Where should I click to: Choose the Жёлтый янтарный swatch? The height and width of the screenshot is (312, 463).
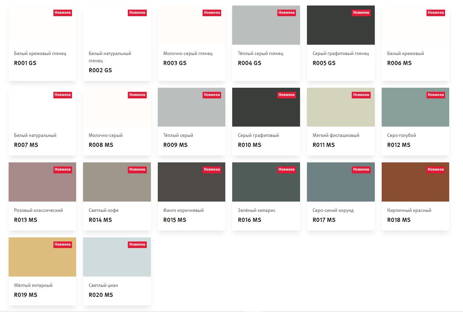click(x=42, y=257)
